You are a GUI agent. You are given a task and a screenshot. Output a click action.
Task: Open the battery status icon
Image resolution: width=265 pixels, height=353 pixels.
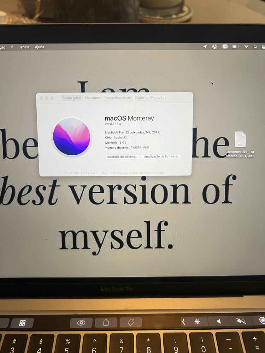[236, 46]
